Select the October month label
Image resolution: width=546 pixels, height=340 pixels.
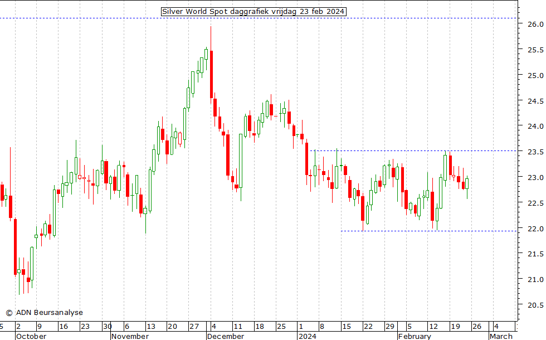[31, 336]
